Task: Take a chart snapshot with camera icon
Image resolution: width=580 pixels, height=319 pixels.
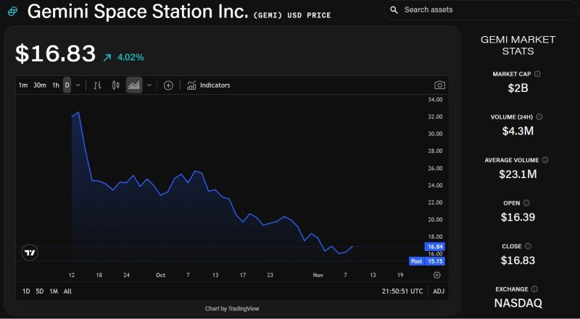Action: coord(439,85)
